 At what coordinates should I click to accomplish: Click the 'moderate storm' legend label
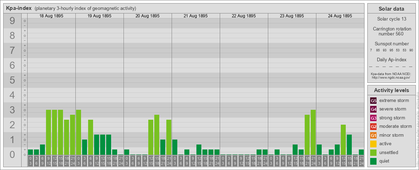(396, 126)
